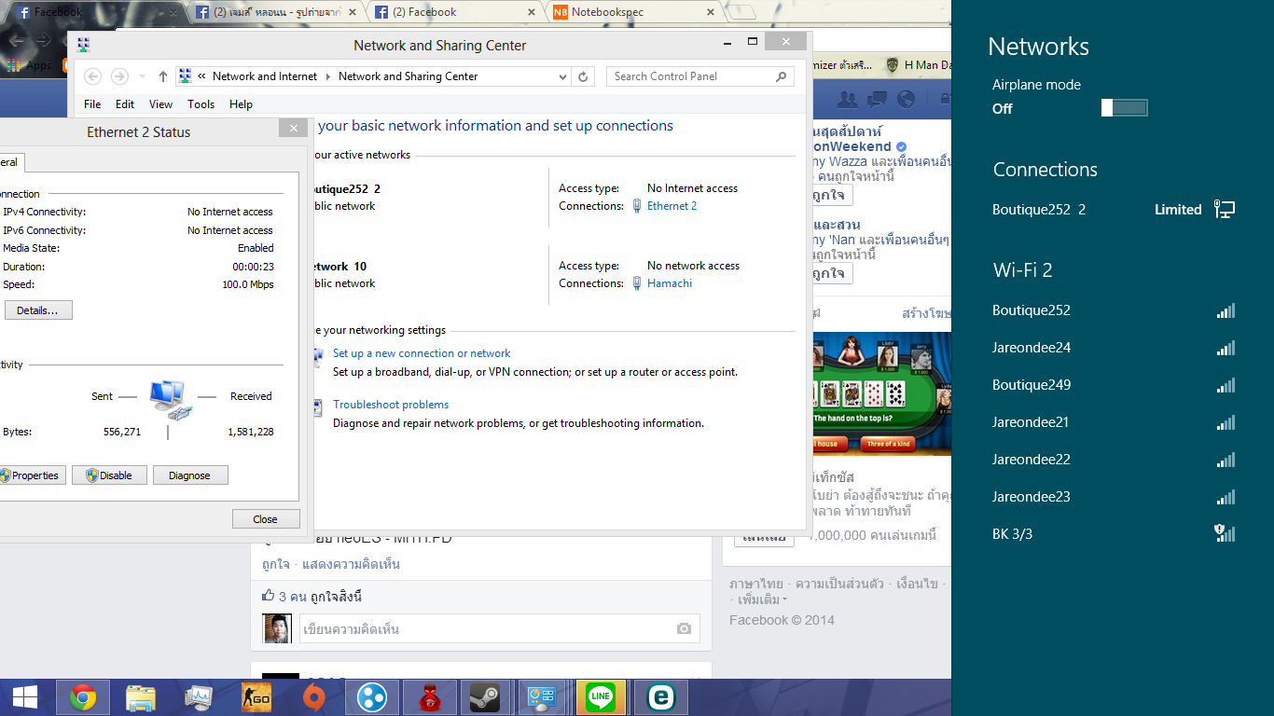
Task: Open the recent locations dropdown arrow
Action: click(x=142, y=76)
